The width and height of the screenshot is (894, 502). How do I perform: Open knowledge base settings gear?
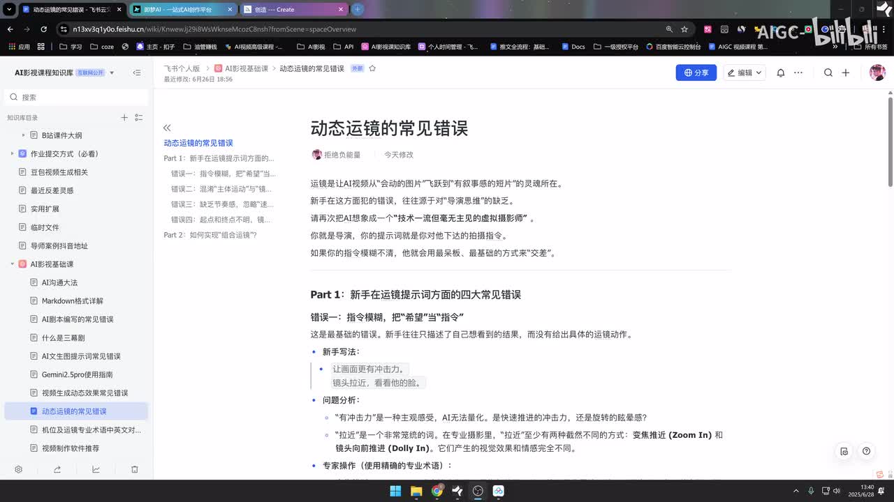tap(19, 469)
